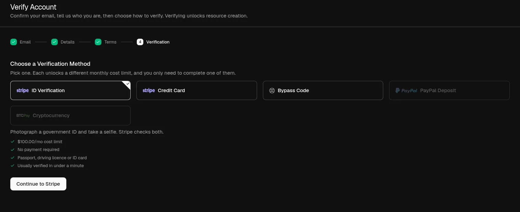Screen dimensions: 520x212
Task: Click the green checkmark beside Email
Action: pyautogui.click(x=13, y=42)
